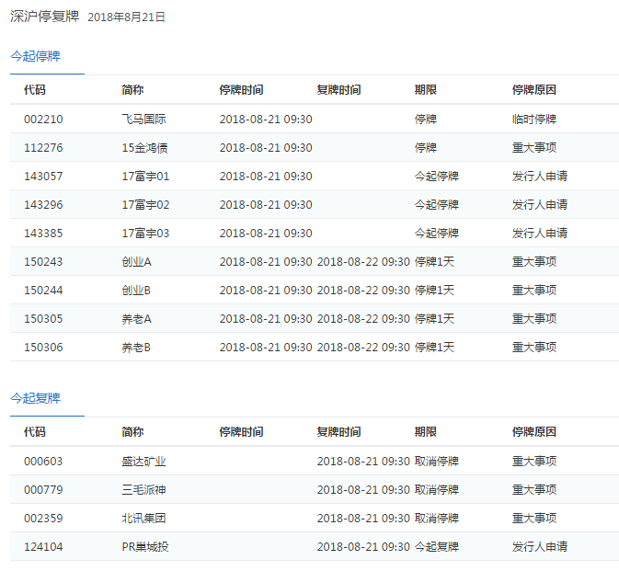
Task: Select the 17富宇01 bond name
Action: pyautogui.click(x=145, y=177)
